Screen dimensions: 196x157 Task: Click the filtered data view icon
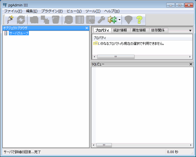click(x=91, y=20)
